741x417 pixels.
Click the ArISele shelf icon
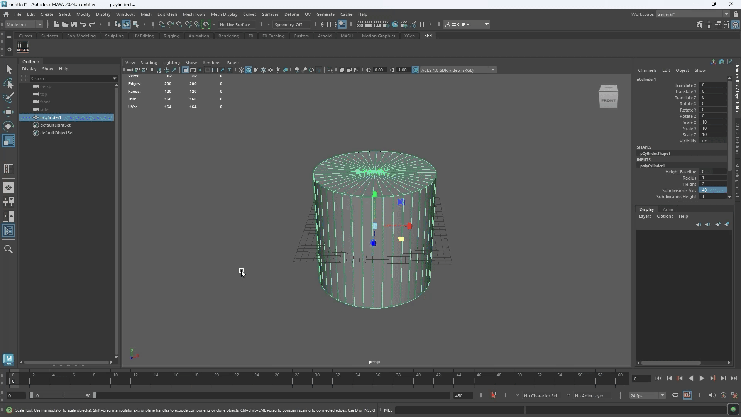23,47
